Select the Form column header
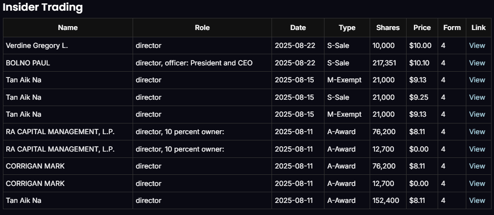494x215 pixels. pos(452,28)
